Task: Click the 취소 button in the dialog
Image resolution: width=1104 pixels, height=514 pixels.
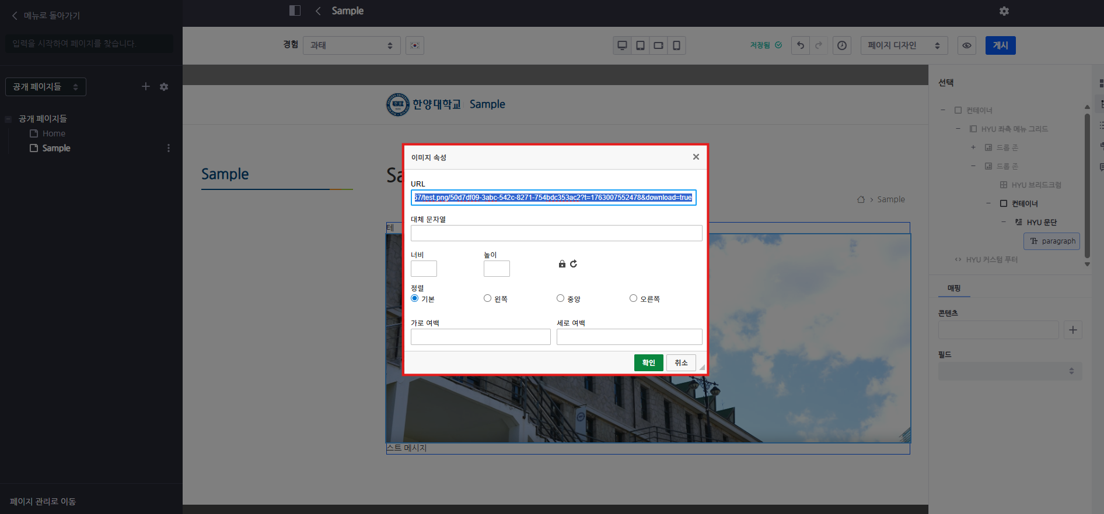Action: coord(681,362)
